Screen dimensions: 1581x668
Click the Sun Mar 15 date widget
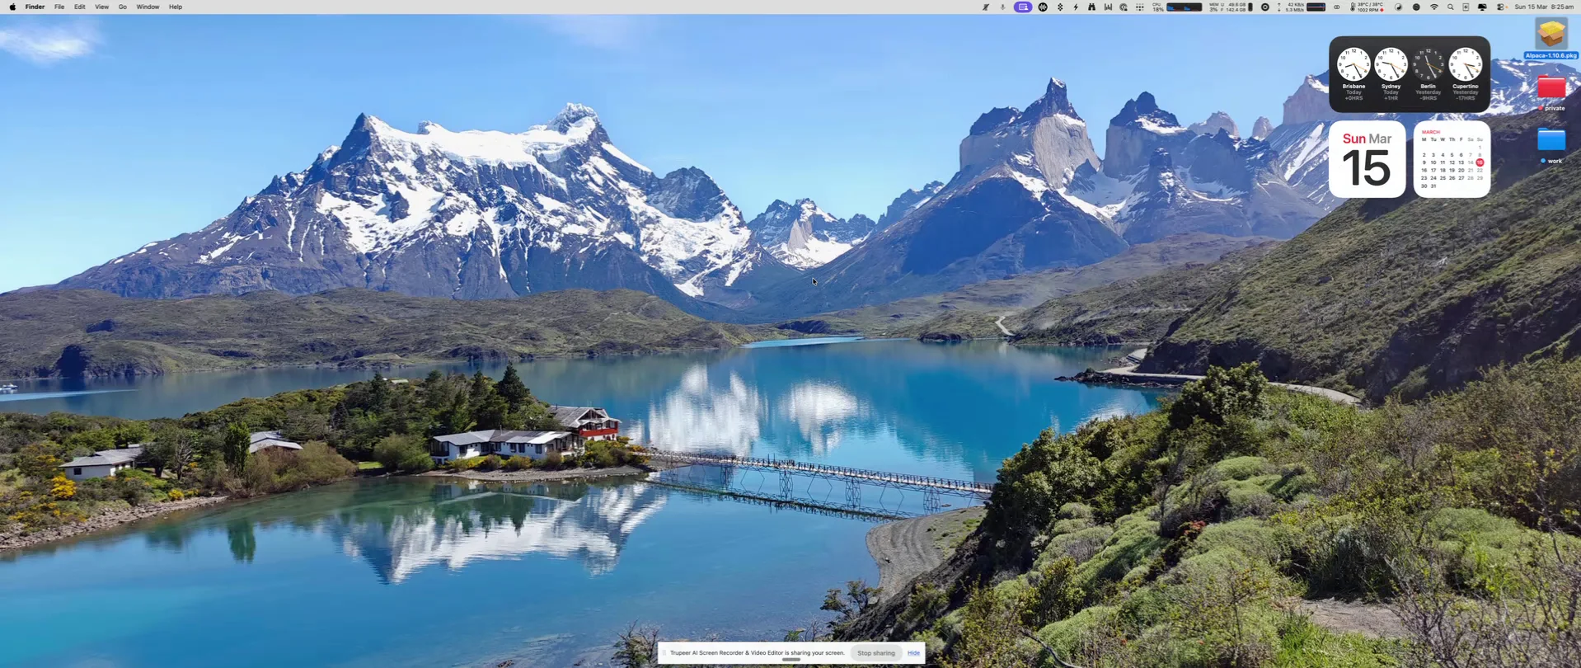[1367, 159]
